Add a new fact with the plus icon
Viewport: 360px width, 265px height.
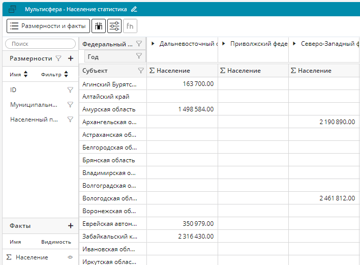[x=71, y=226]
